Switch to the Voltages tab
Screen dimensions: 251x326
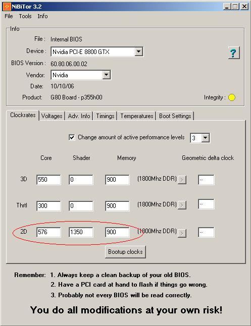click(52, 116)
